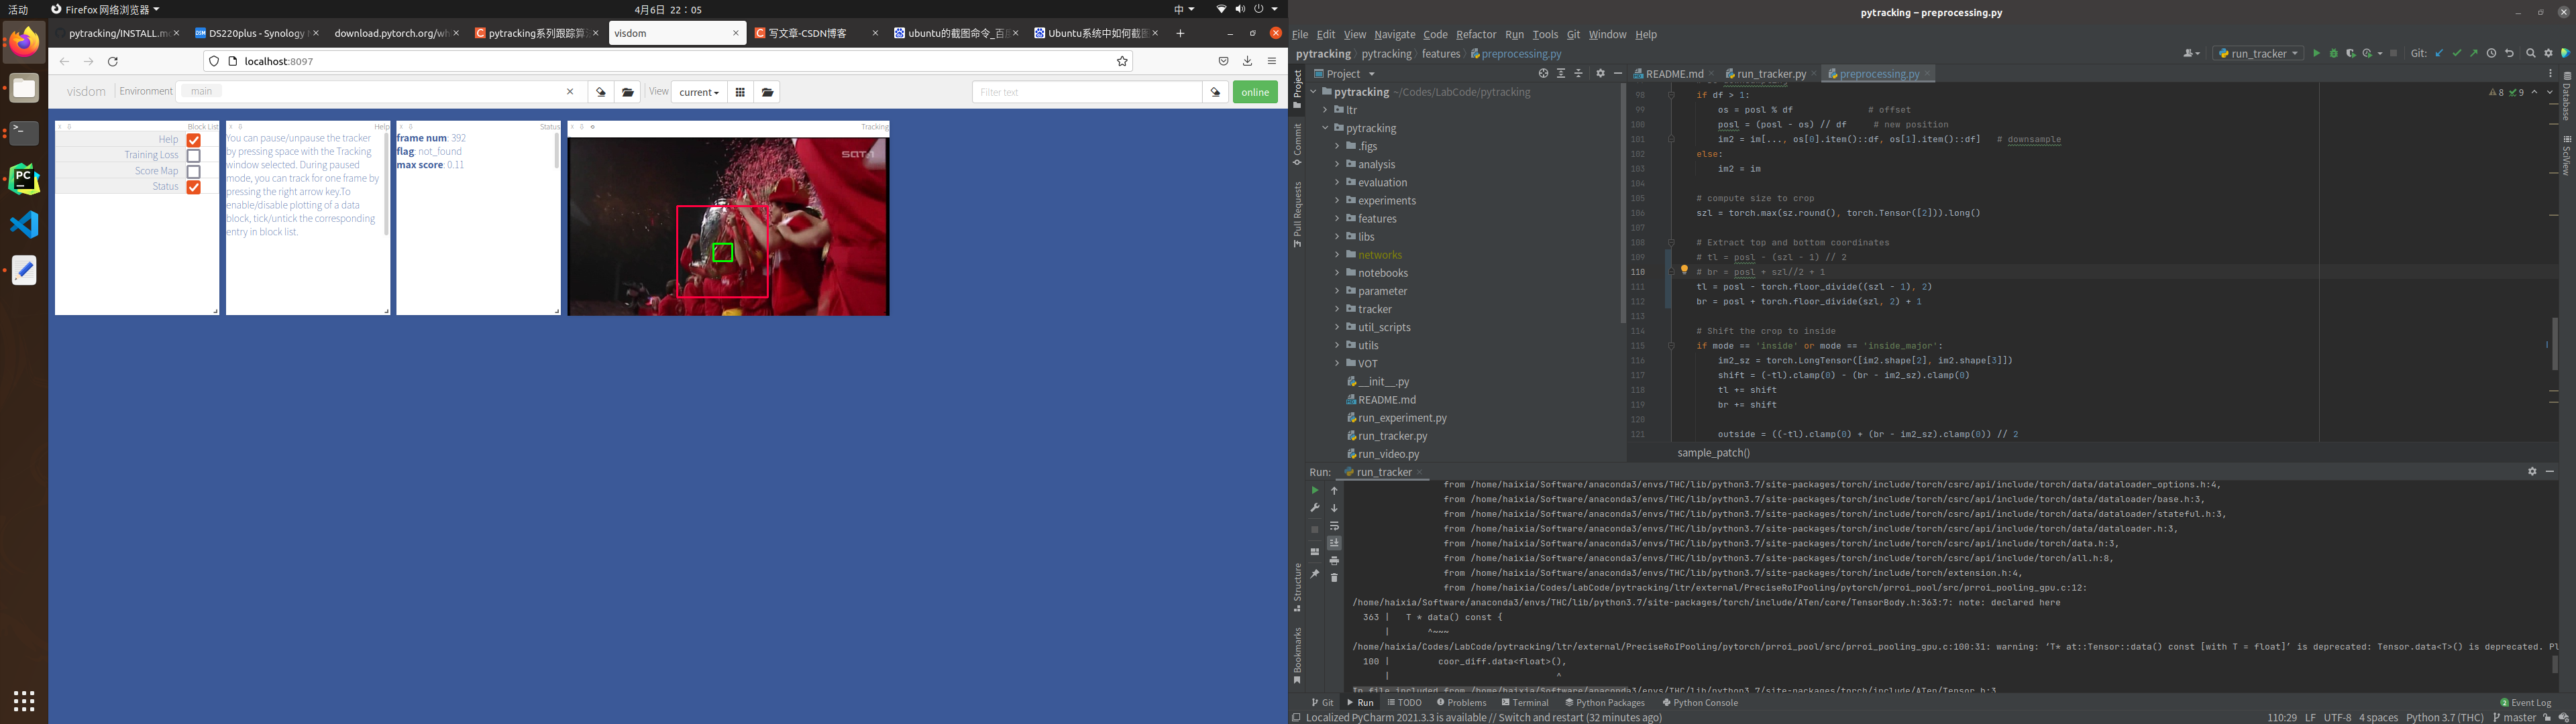The width and height of the screenshot is (2576, 724).
Task: Expand the networks folder in the project tree
Action: [x=1338, y=254]
